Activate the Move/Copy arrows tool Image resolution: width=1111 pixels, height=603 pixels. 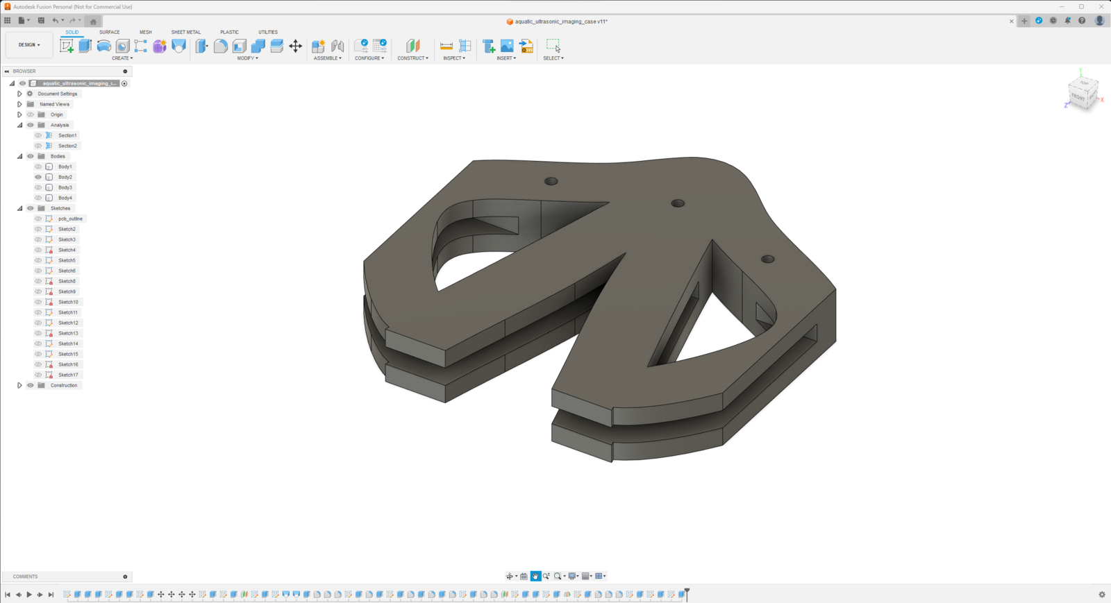tap(295, 46)
